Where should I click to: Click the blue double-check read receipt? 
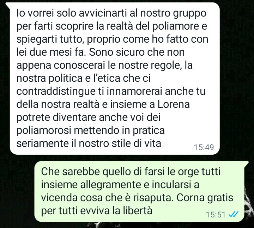[233, 215]
